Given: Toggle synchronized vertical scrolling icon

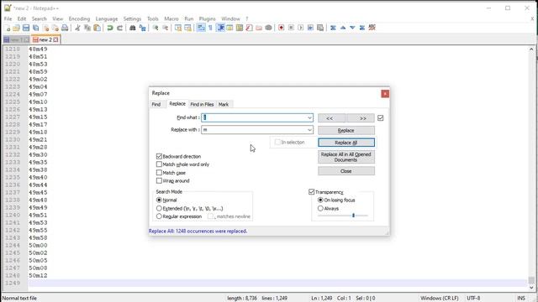Looking at the screenshot, I should click(178, 28).
